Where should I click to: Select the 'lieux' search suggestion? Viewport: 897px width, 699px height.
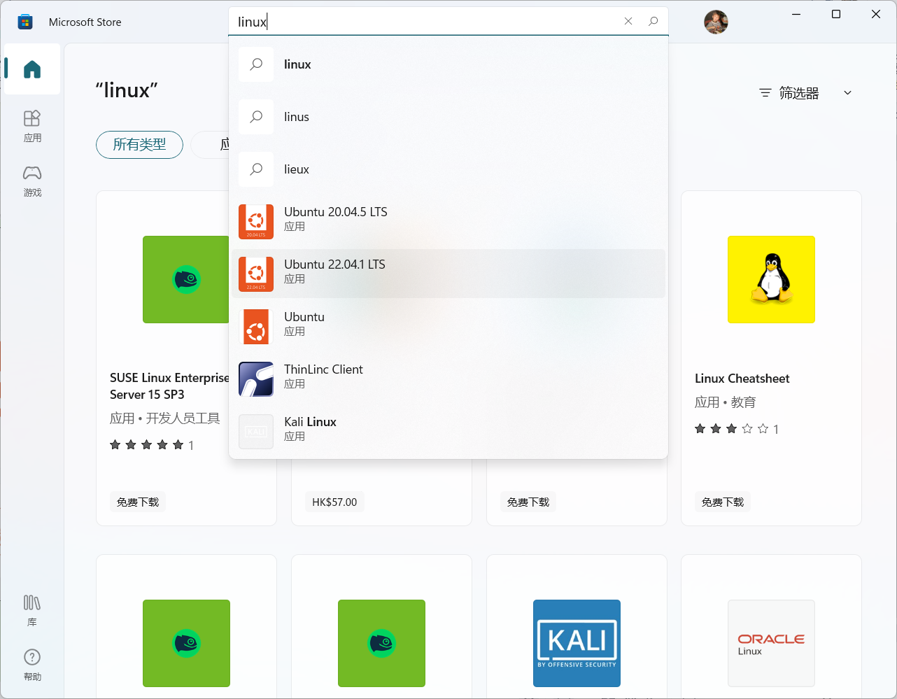click(448, 169)
